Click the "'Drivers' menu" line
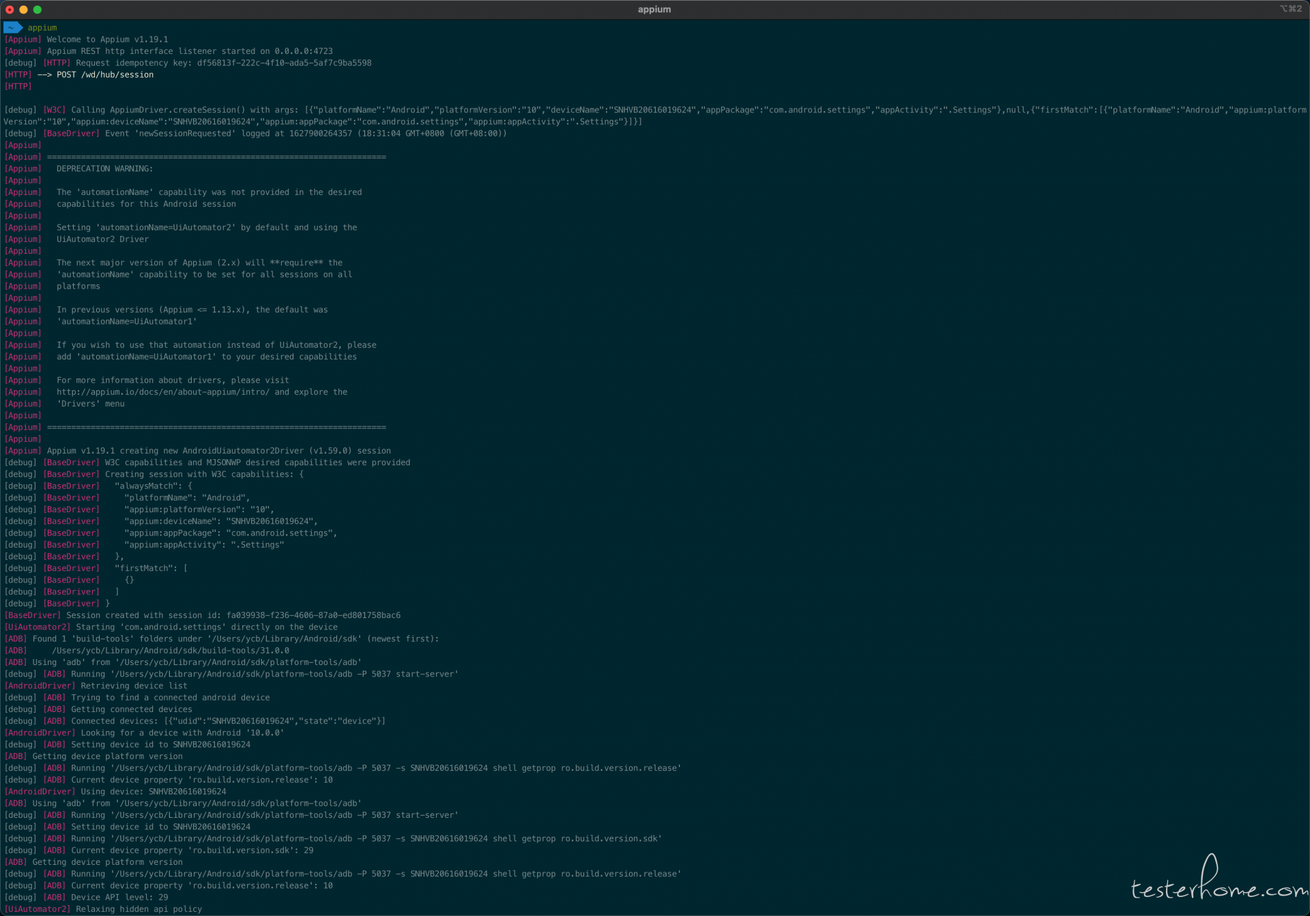This screenshot has height=916, width=1310. point(90,404)
